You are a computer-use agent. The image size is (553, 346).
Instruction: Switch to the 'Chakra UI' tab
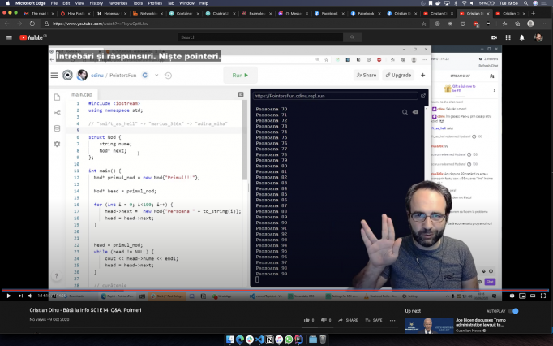pyautogui.click(x=221, y=14)
